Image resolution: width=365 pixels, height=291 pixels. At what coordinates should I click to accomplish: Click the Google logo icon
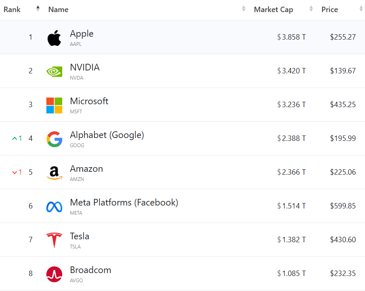coord(54,139)
